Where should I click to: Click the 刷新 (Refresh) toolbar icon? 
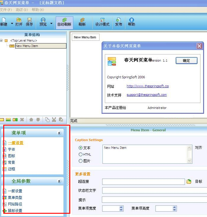pyautogui.click(x=82, y=22)
